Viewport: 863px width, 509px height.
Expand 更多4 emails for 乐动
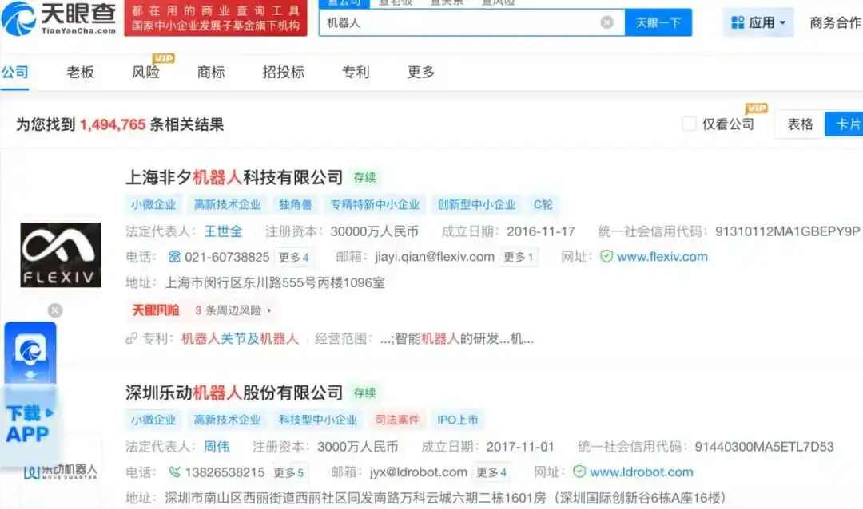pos(491,473)
